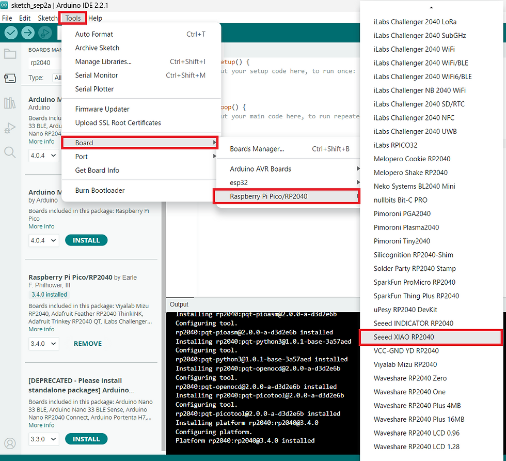
Task: Open the Debug sidebar icon
Action: [10, 128]
